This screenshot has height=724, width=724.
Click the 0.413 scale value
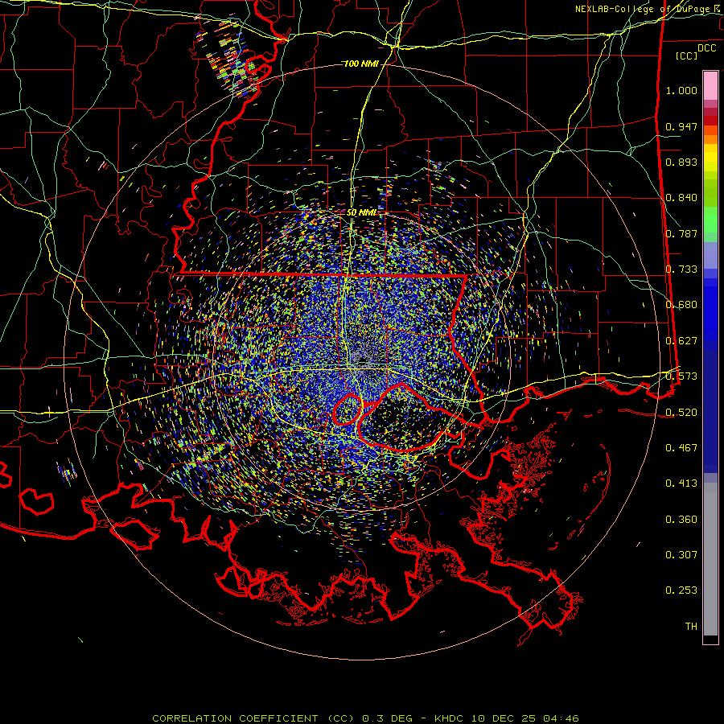[681, 483]
